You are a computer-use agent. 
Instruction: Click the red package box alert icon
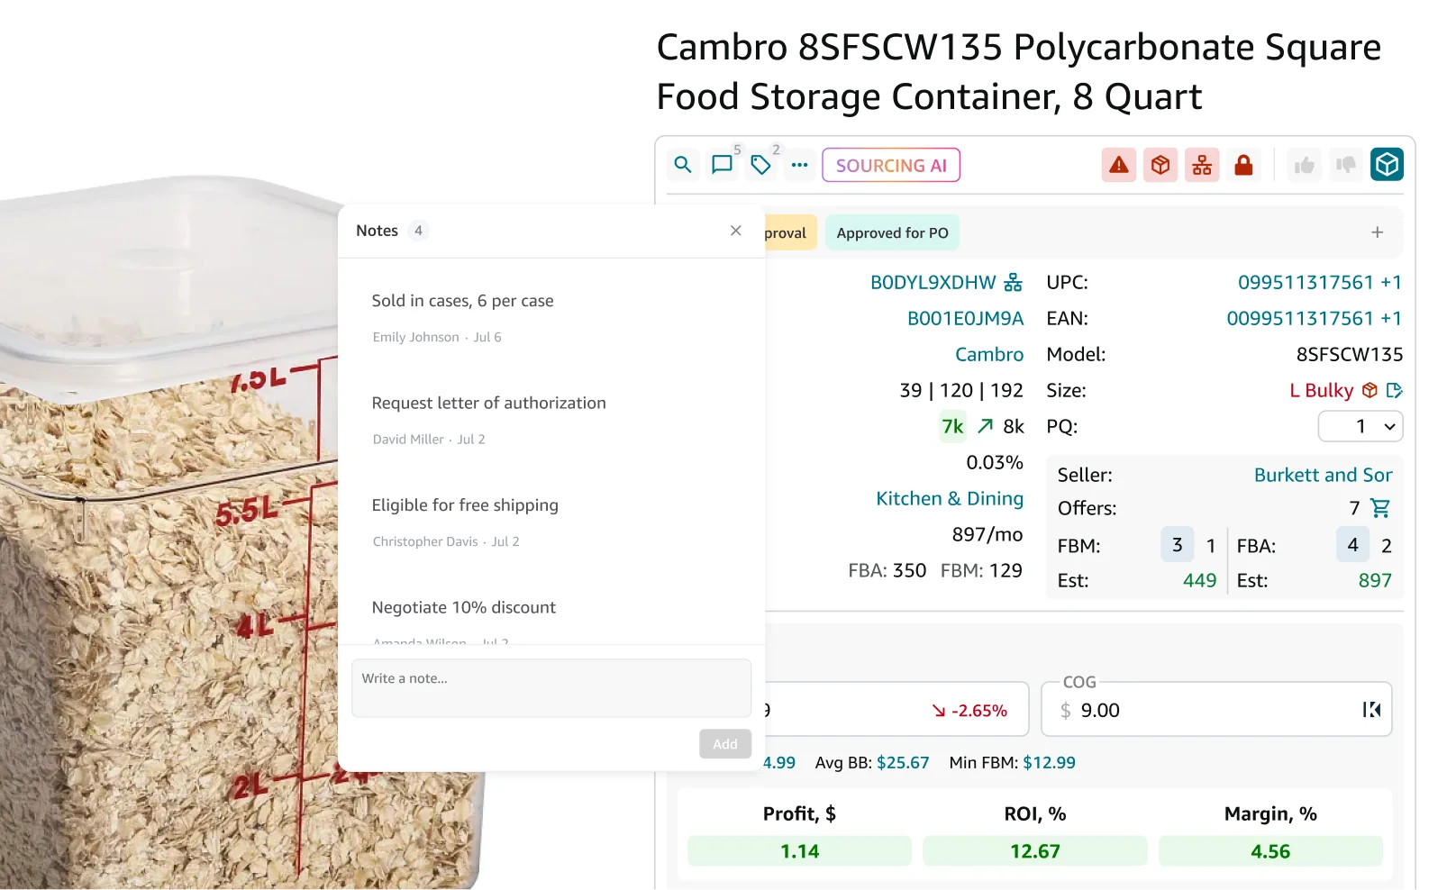[x=1160, y=165]
